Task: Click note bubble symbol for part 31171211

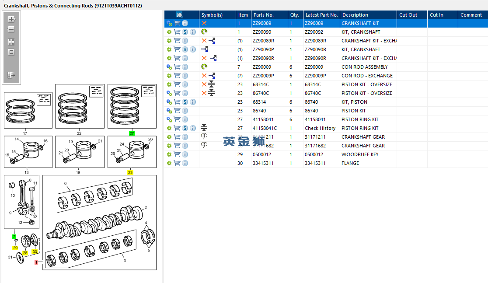Action: 204,136
